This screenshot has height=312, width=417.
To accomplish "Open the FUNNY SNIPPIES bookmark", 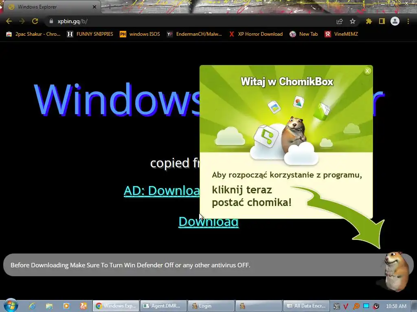I will 90,34.
